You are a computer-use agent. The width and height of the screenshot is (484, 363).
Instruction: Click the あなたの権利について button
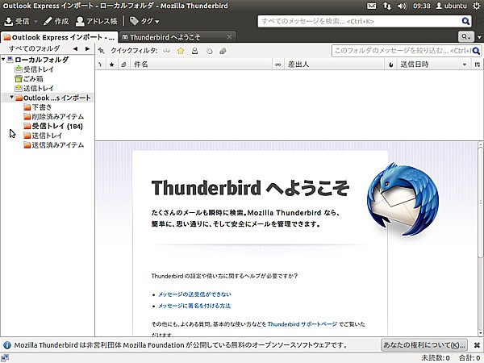click(424, 344)
